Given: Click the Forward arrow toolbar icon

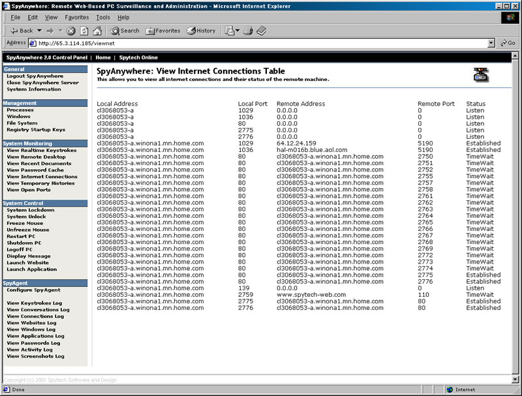Looking at the screenshot, I should point(50,31).
